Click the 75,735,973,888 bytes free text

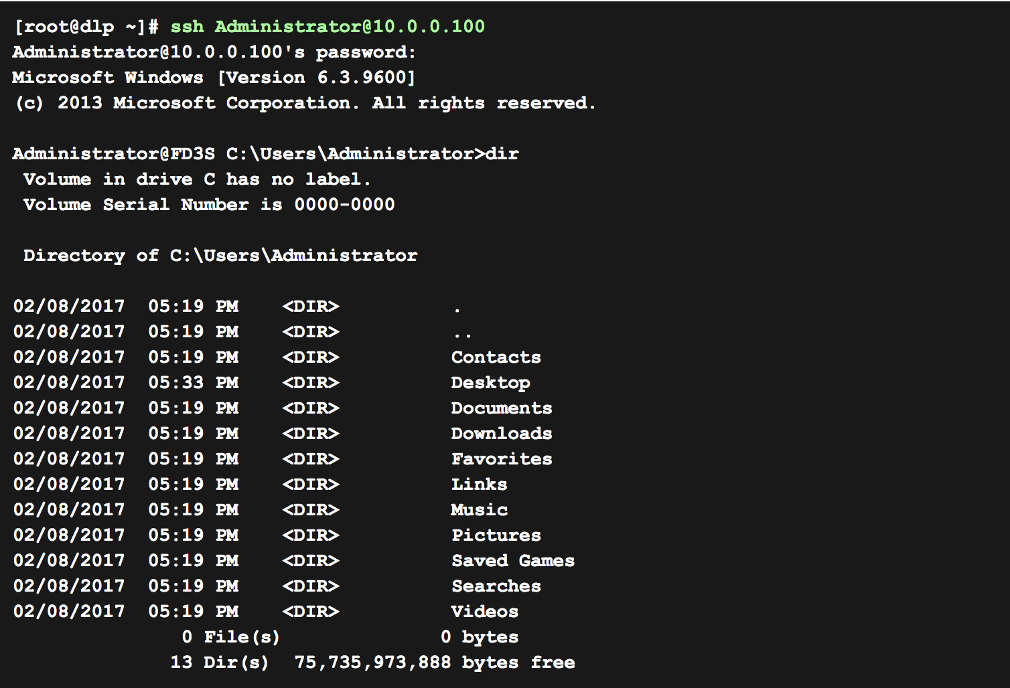(x=434, y=663)
